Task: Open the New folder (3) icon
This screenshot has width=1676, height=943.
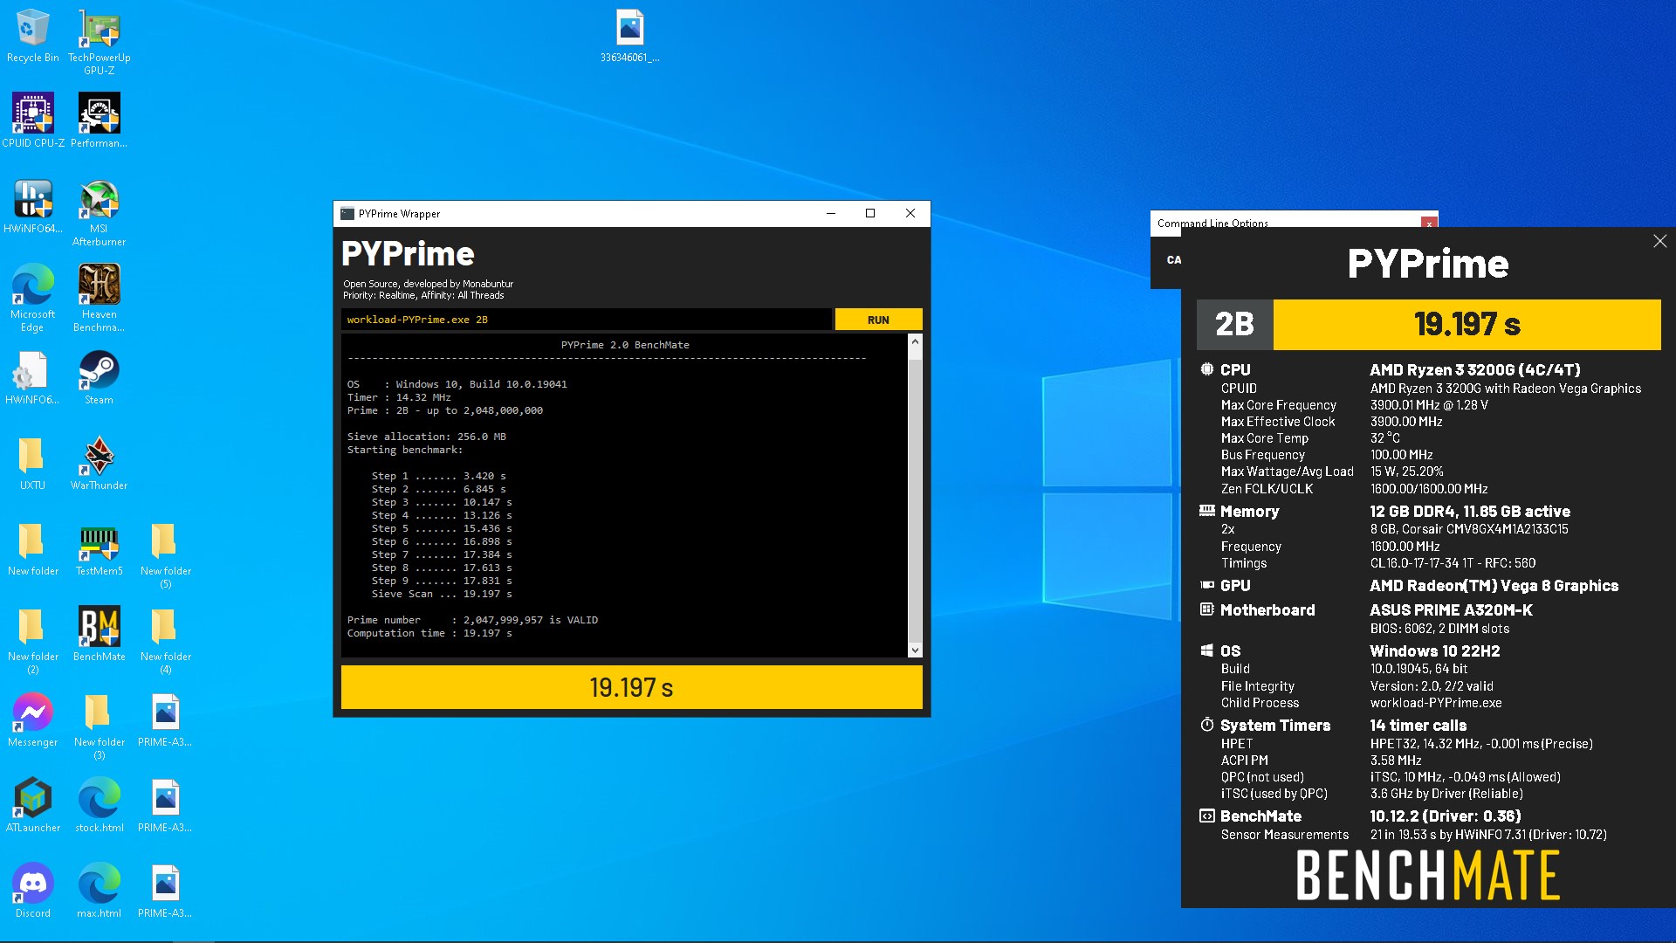Action: 99,726
